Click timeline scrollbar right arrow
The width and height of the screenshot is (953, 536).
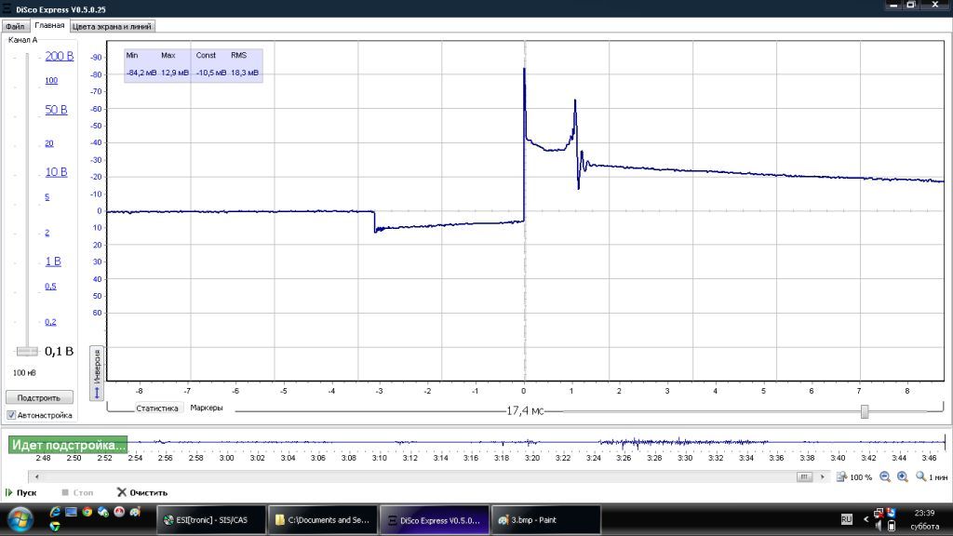[x=823, y=477]
